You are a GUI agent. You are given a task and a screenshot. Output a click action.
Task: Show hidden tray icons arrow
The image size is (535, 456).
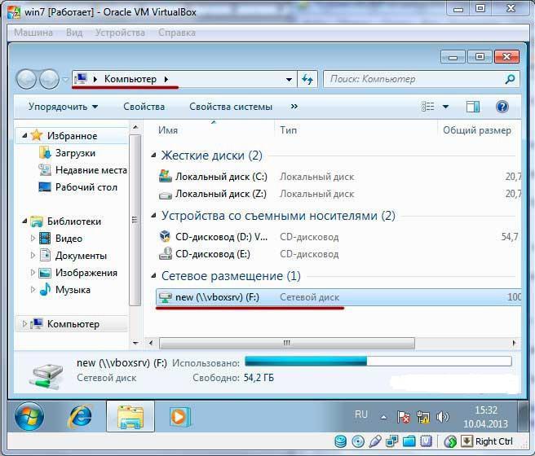383,417
